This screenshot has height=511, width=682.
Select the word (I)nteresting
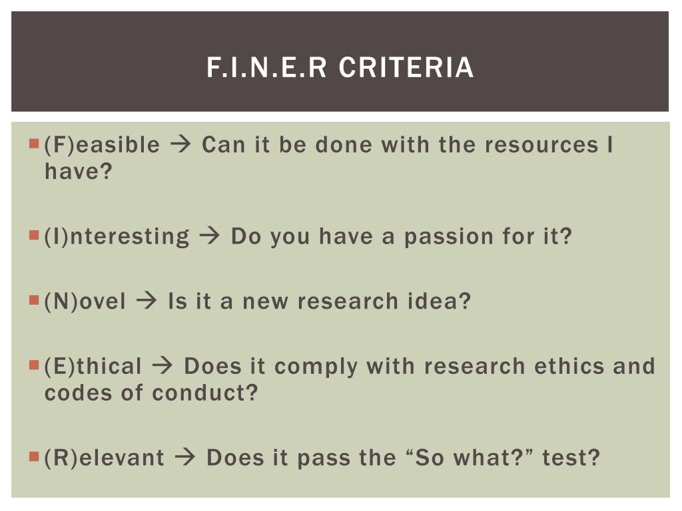(117, 238)
